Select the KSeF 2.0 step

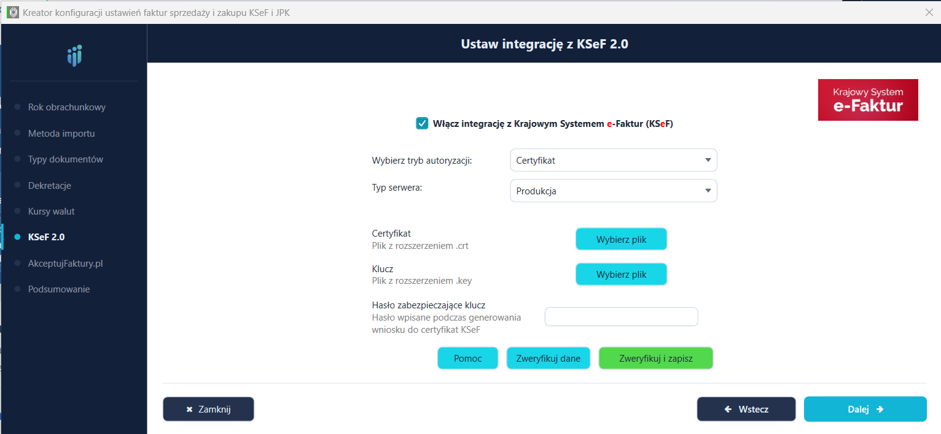point(47,237)
